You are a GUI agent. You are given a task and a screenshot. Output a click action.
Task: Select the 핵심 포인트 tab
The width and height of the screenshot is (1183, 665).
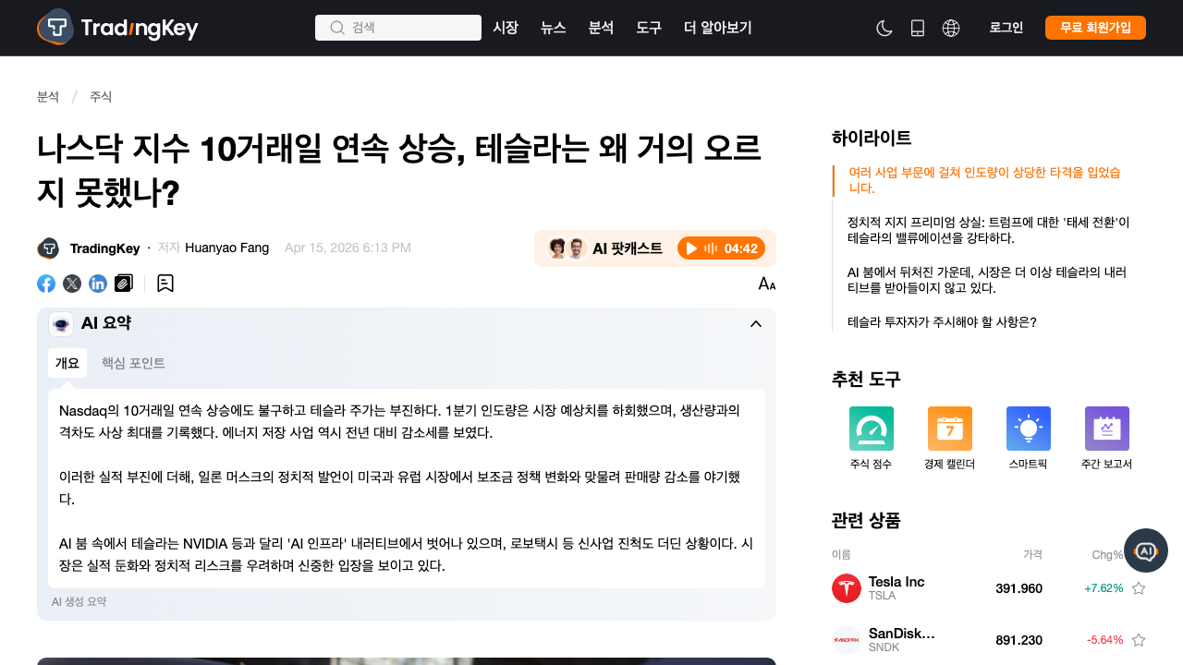[x=133, y=363]
